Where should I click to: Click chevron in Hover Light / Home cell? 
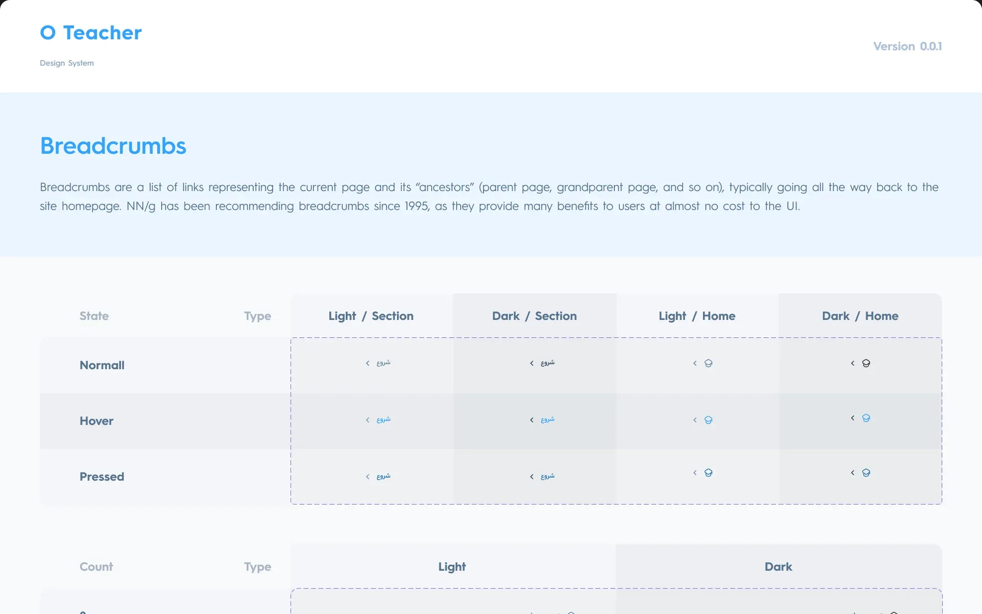(x=695, y=420)
